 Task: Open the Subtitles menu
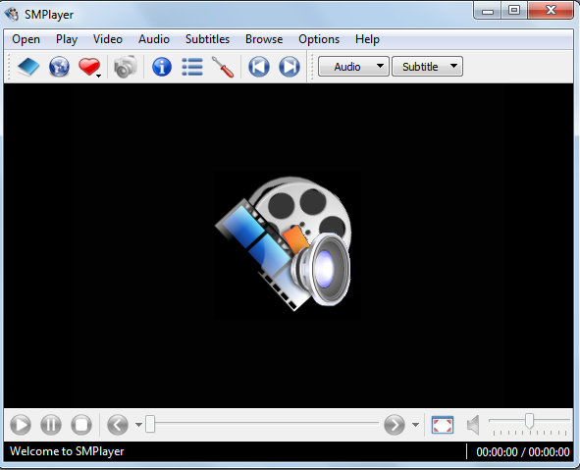207,39
